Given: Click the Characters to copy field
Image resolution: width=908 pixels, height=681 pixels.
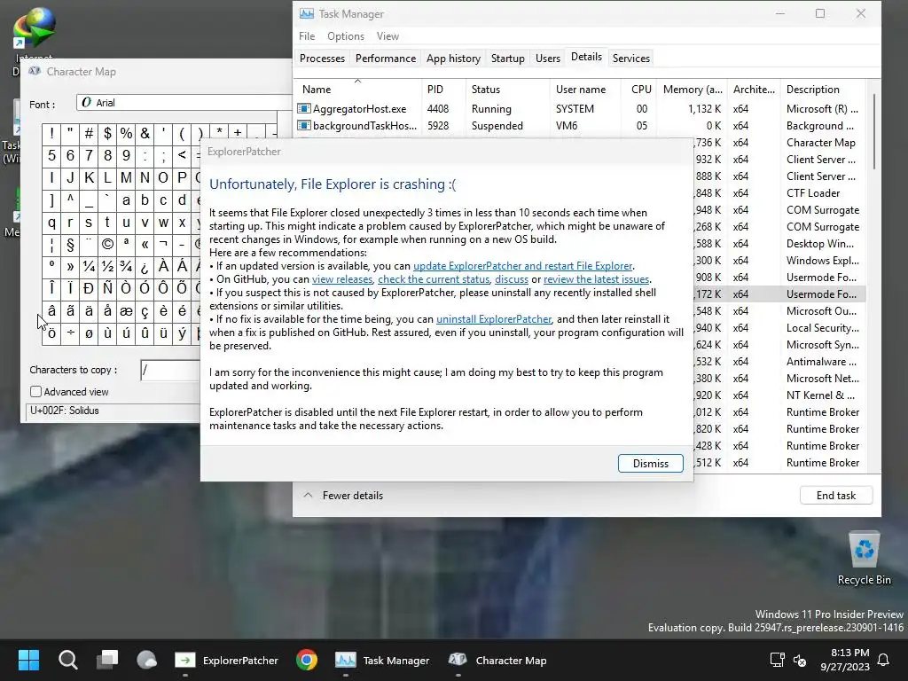Looking at the screenshot, I should click(170, 370).
